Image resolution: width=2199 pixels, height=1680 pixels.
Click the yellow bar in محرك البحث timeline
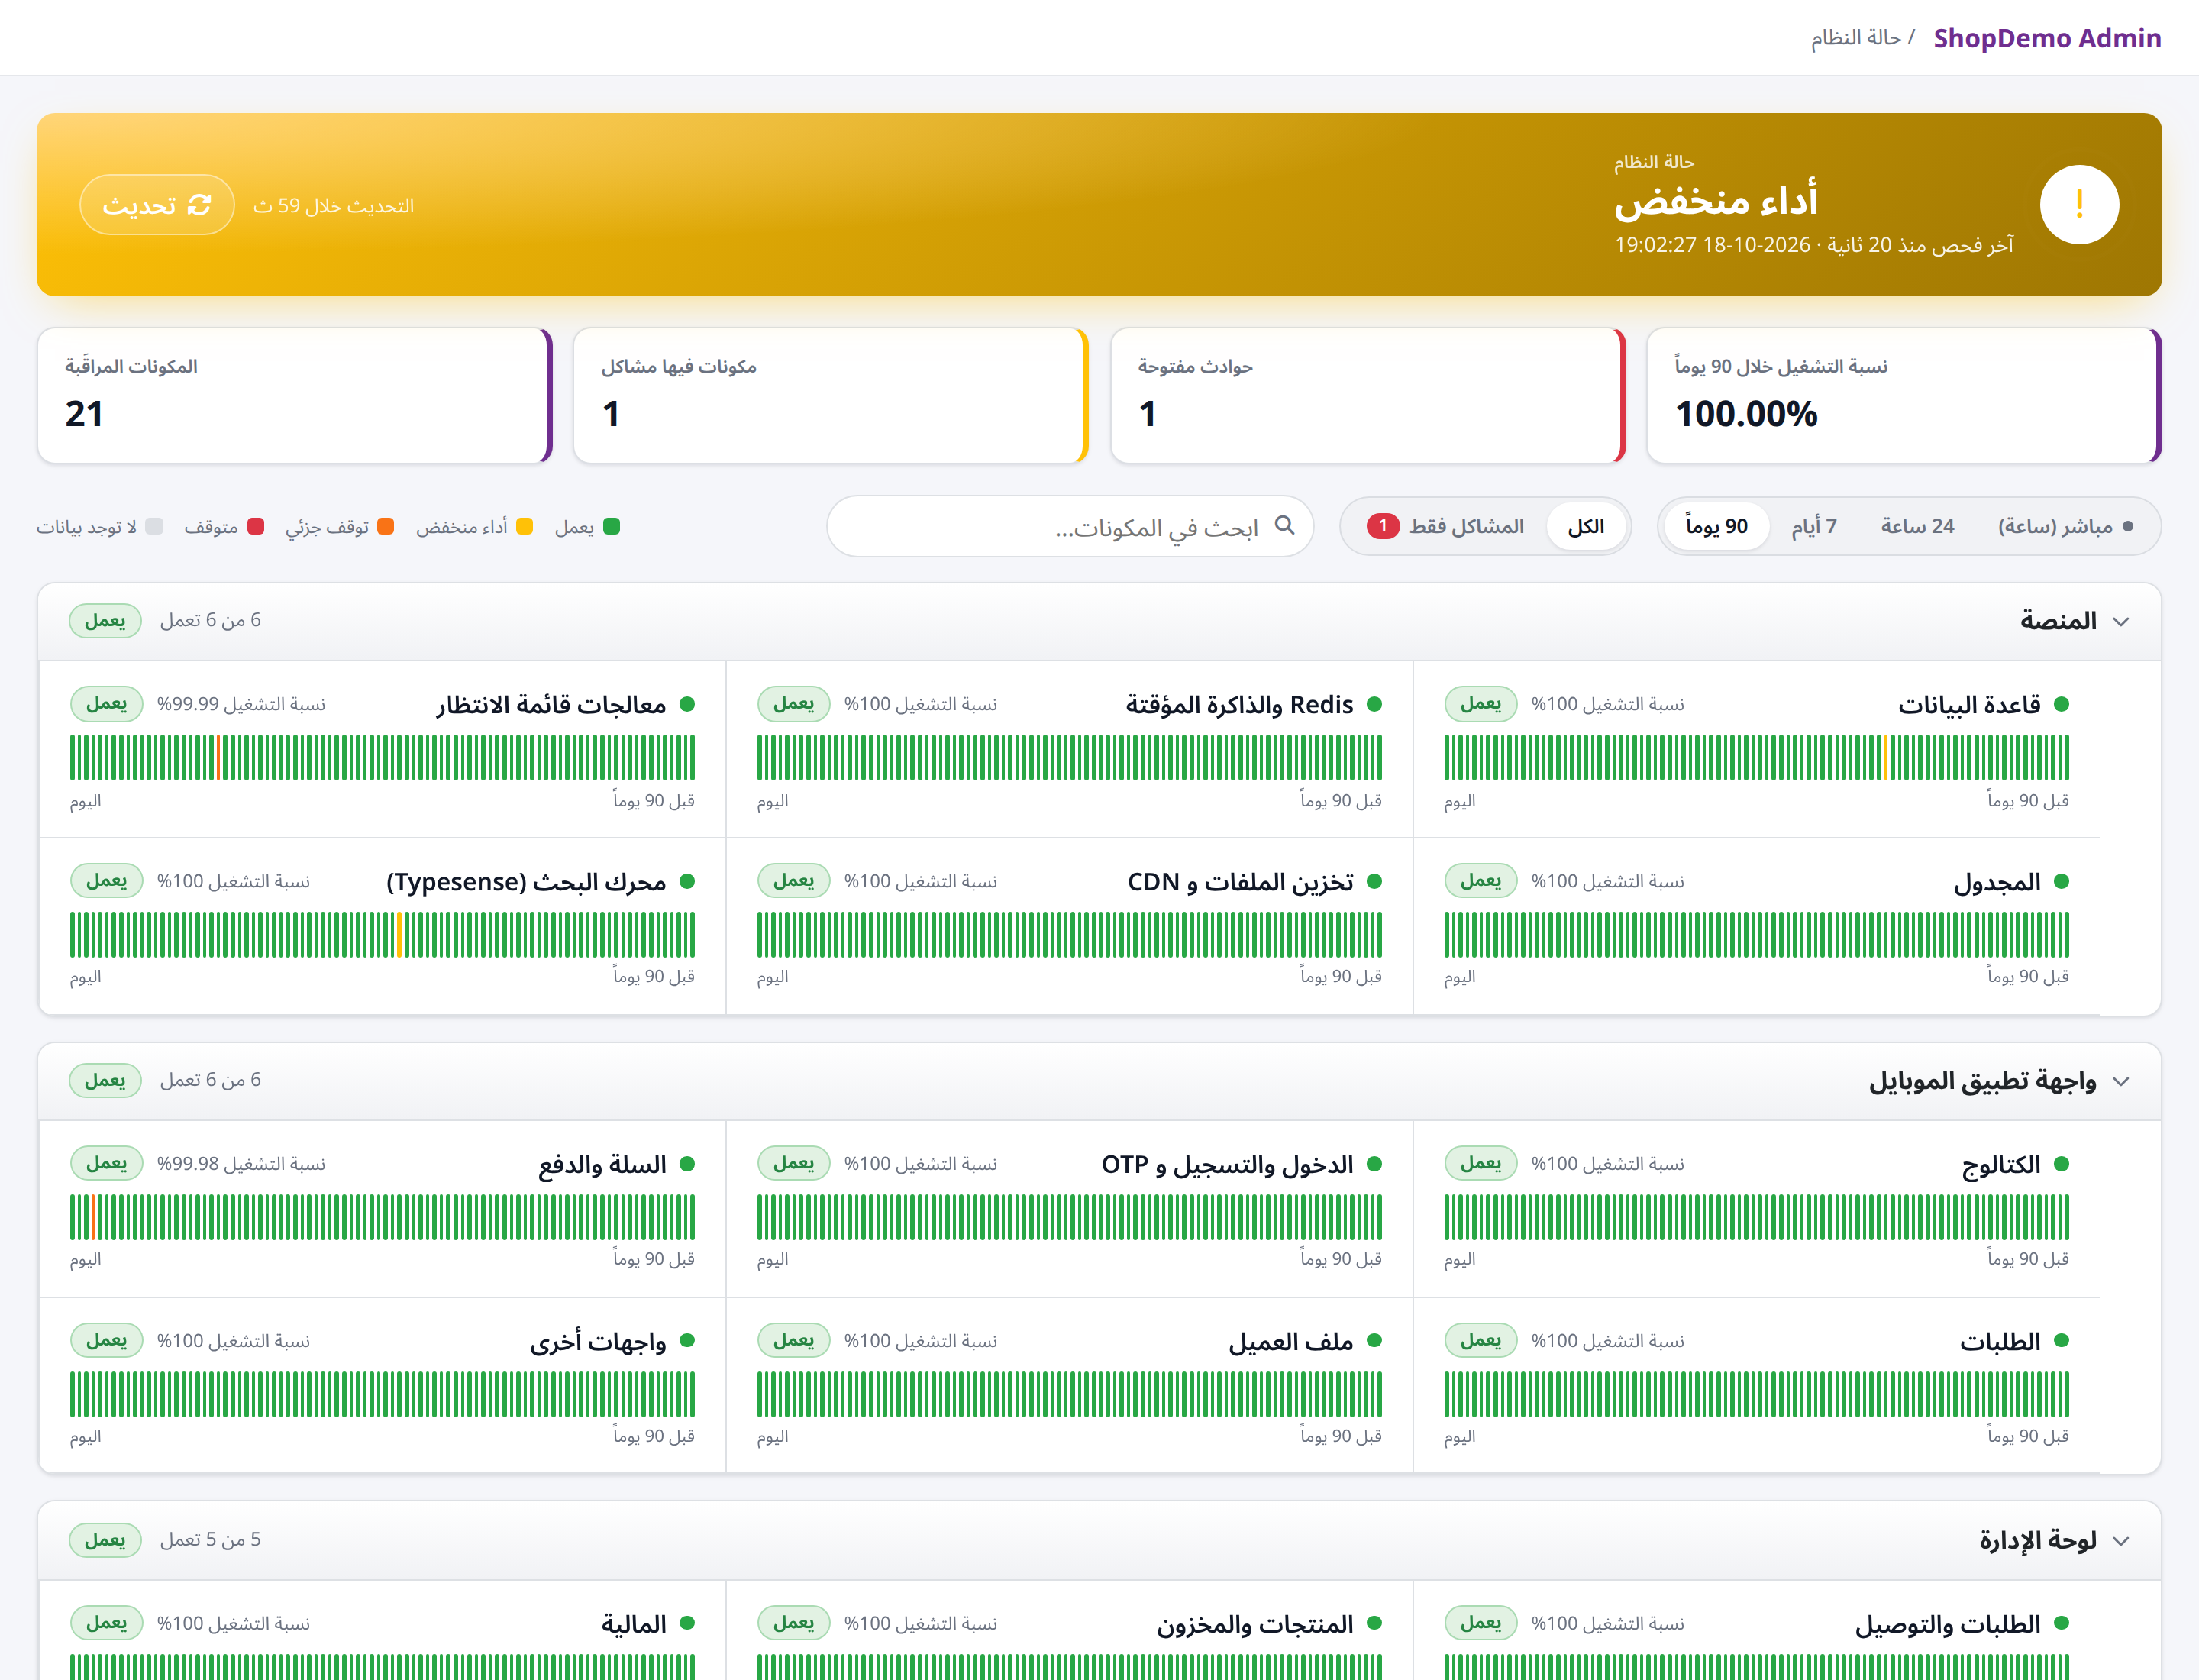click(x=399, y=934)
